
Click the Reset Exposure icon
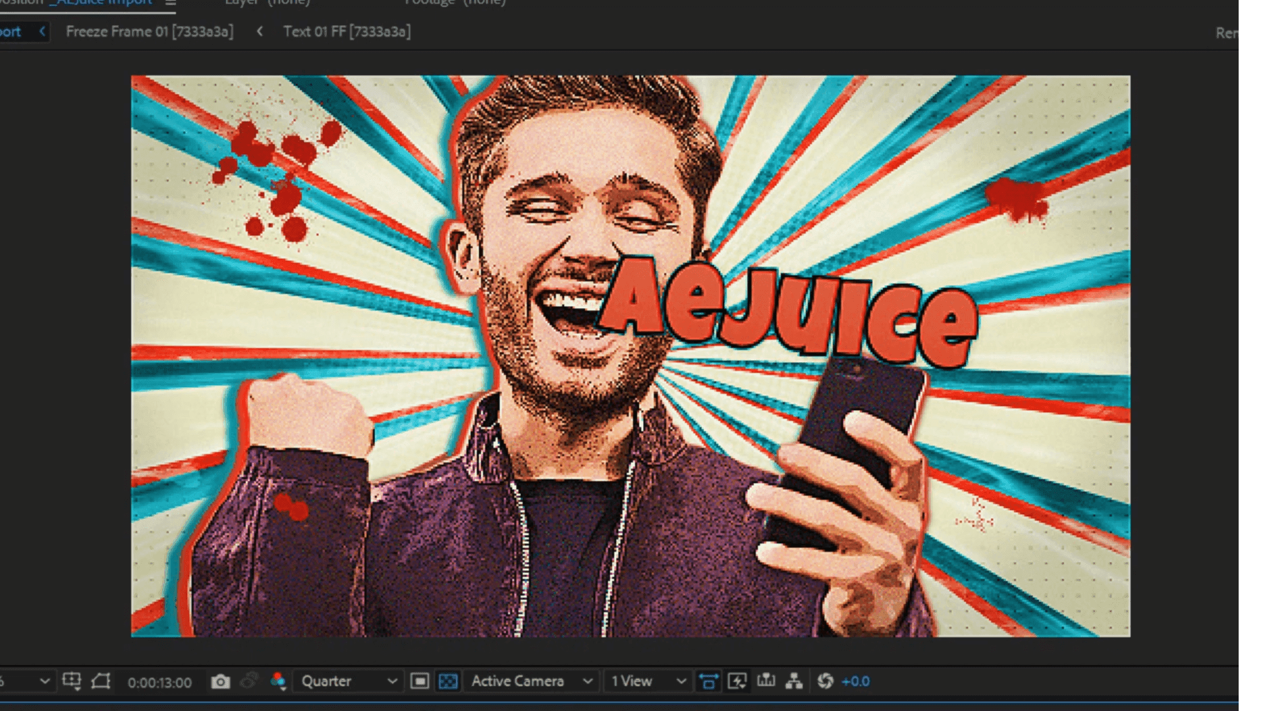coord(825,681)
